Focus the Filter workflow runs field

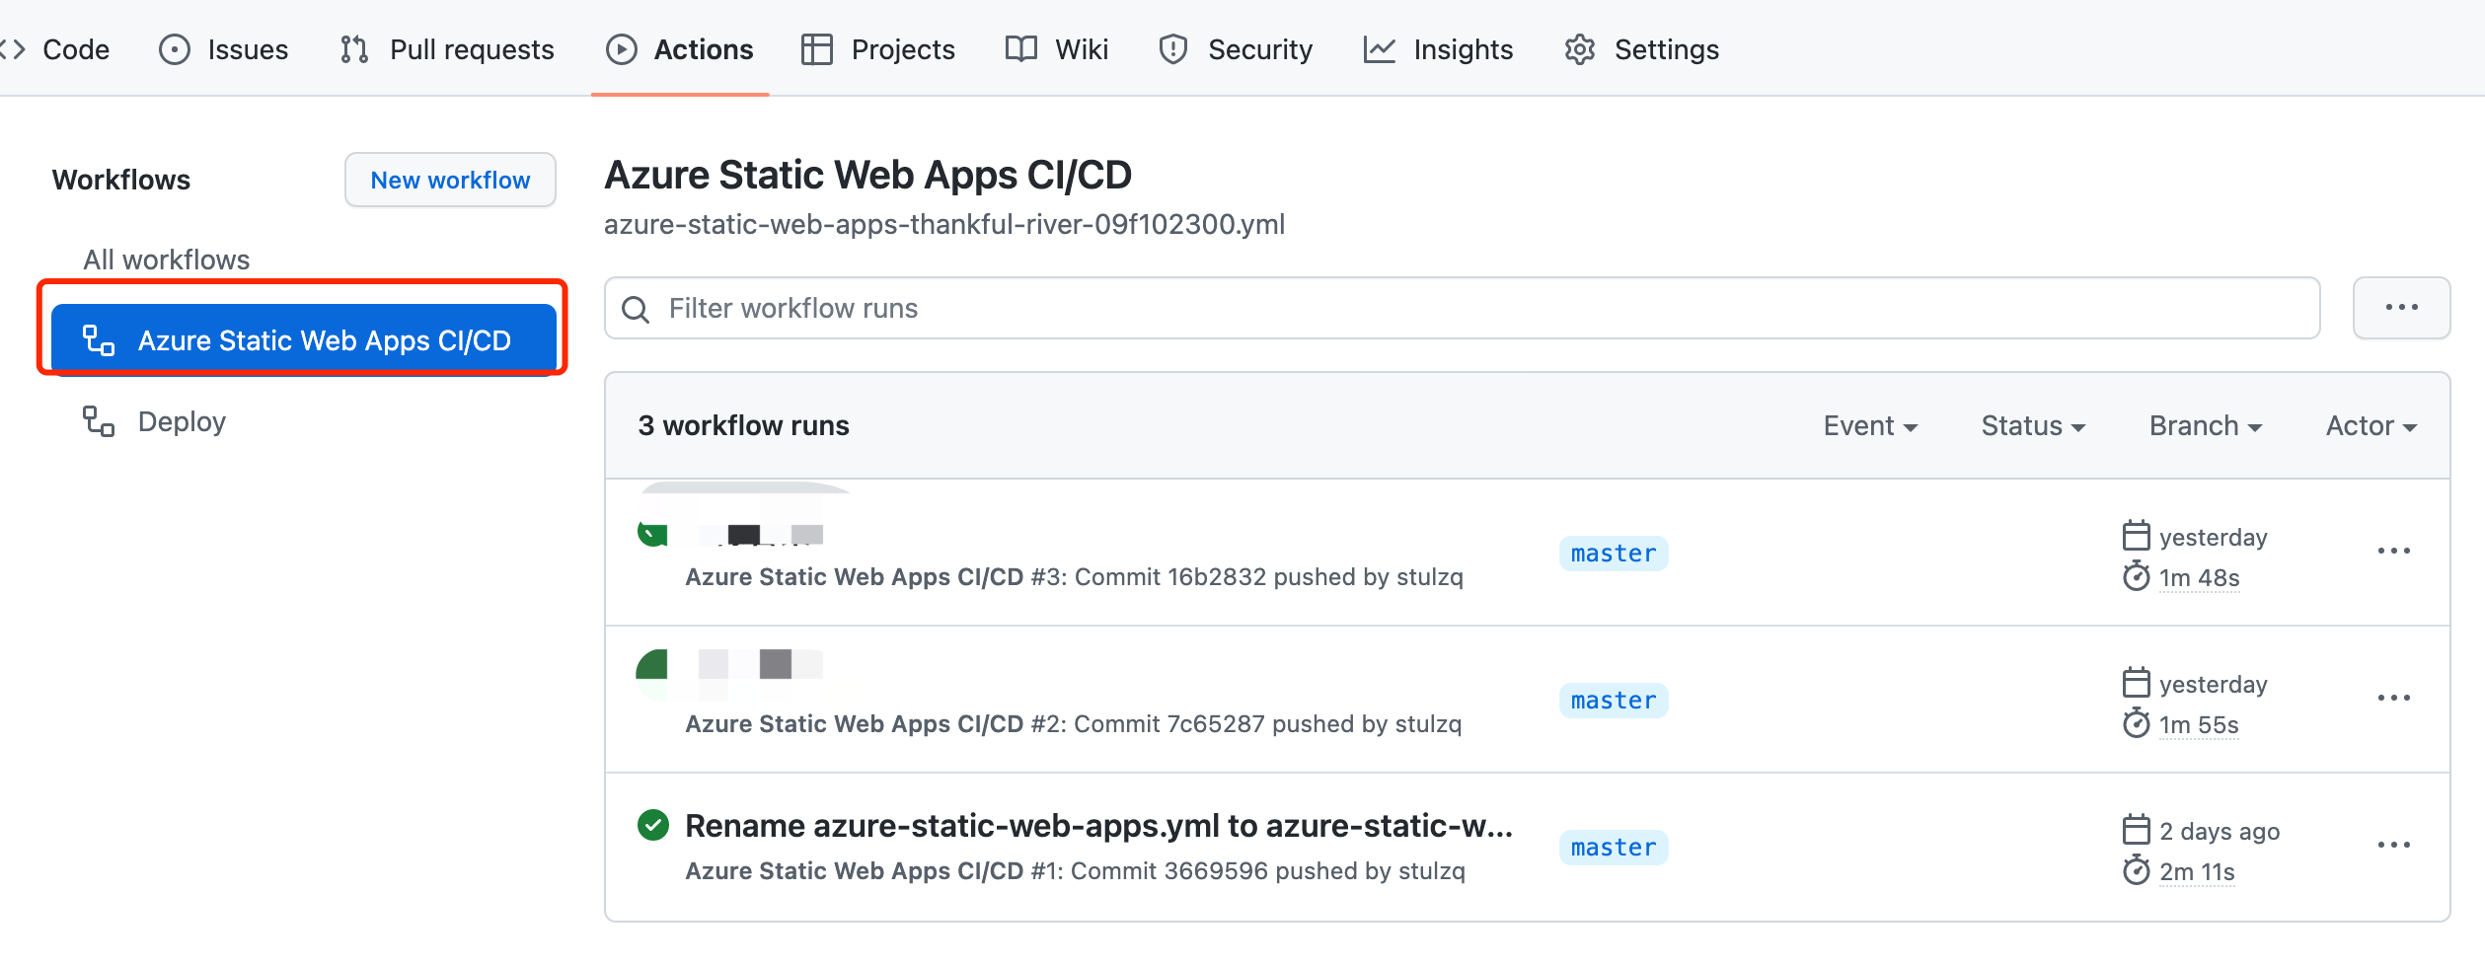point(1462,308)
